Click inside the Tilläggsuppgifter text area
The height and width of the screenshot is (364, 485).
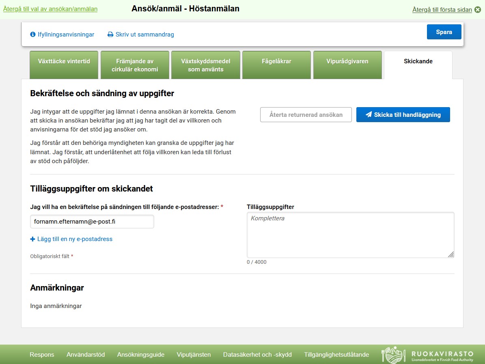click(350, 235)
